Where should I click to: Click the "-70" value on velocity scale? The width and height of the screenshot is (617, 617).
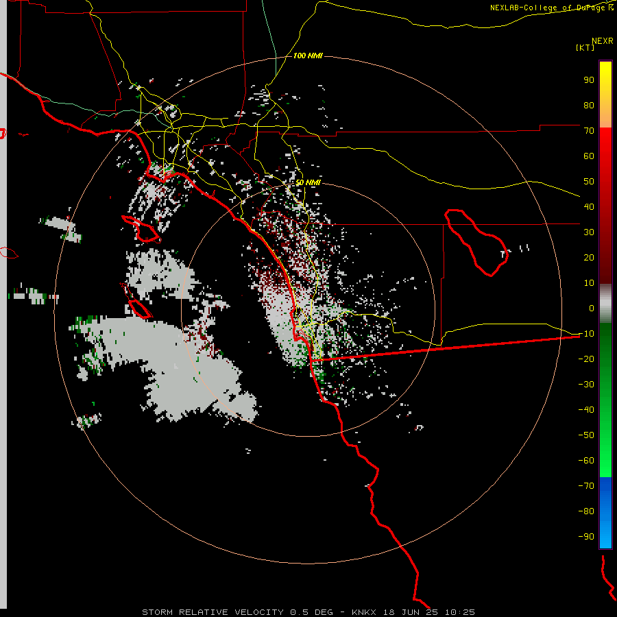tap(586, 486)
